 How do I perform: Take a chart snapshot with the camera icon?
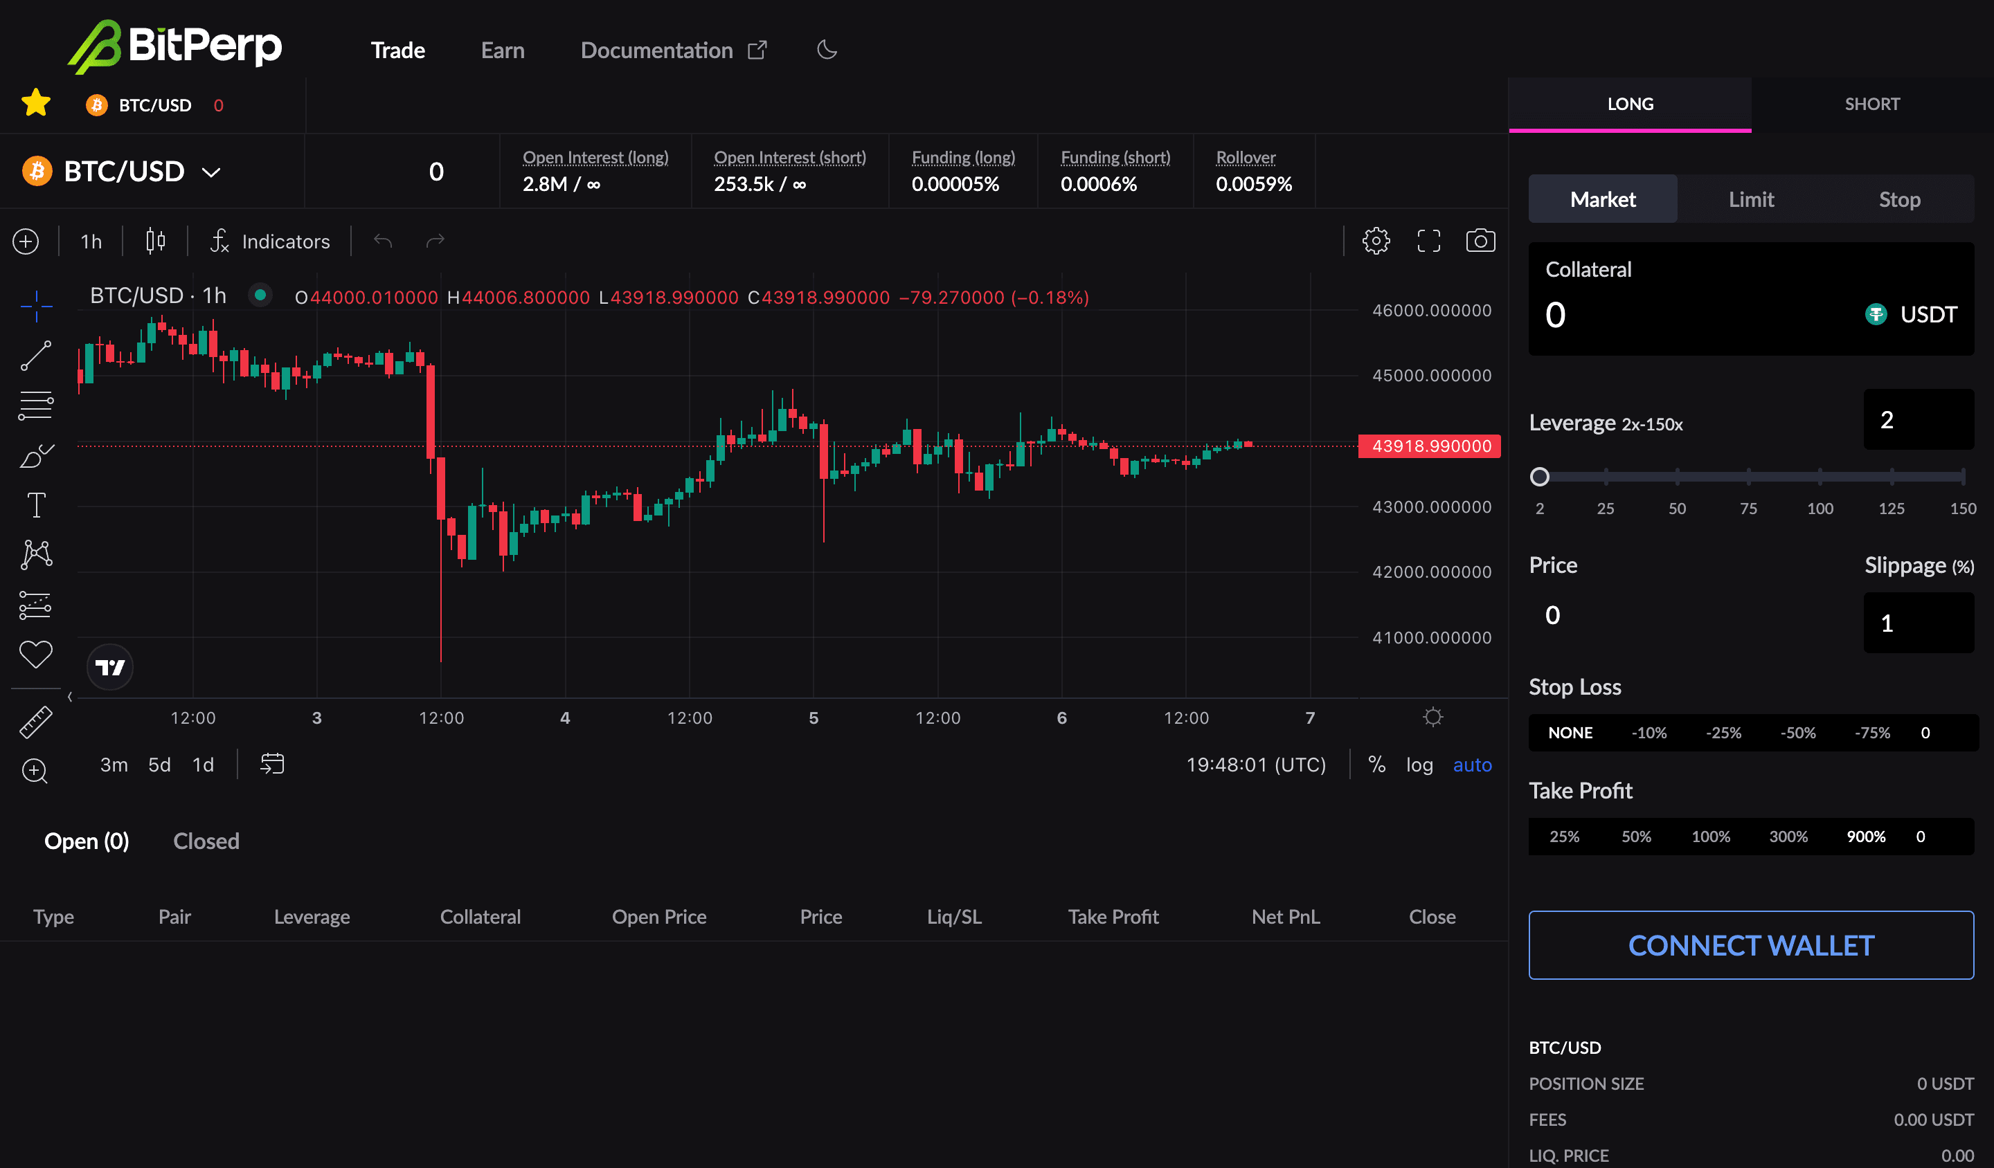(x=1480, y=240)
